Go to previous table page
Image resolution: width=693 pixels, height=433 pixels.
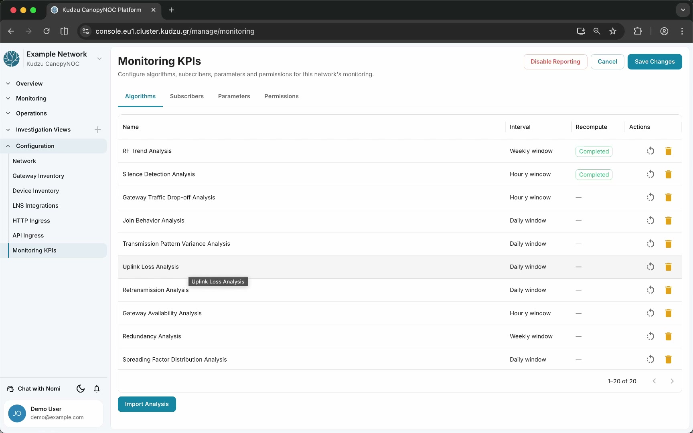coord(654,381)
